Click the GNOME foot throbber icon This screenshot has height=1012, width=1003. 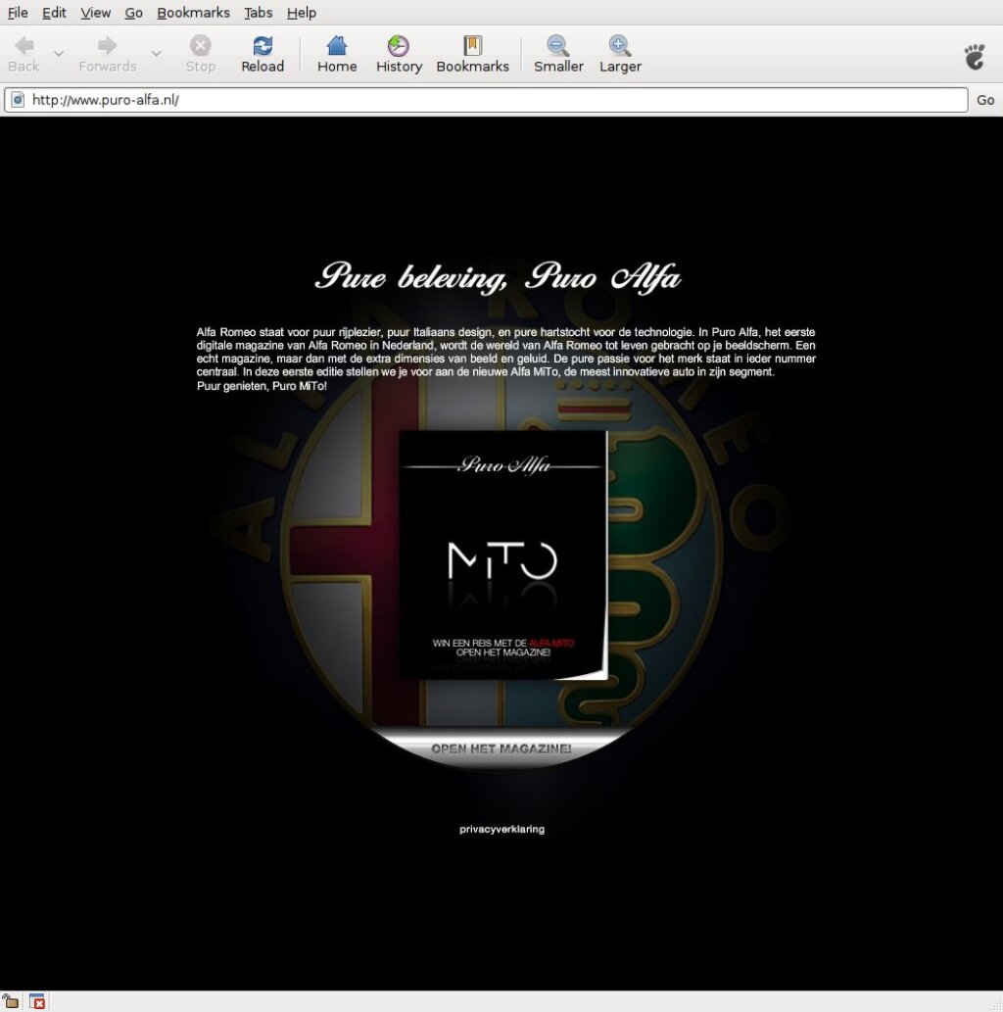974,56
